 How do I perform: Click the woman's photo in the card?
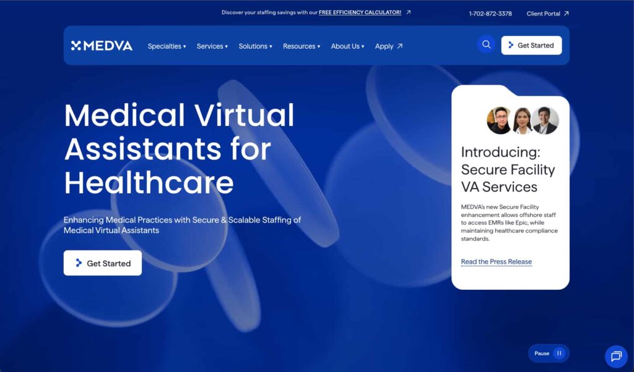coord(522,120)
